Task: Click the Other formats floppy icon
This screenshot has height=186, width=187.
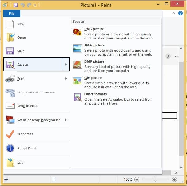Action: (78, 97)
